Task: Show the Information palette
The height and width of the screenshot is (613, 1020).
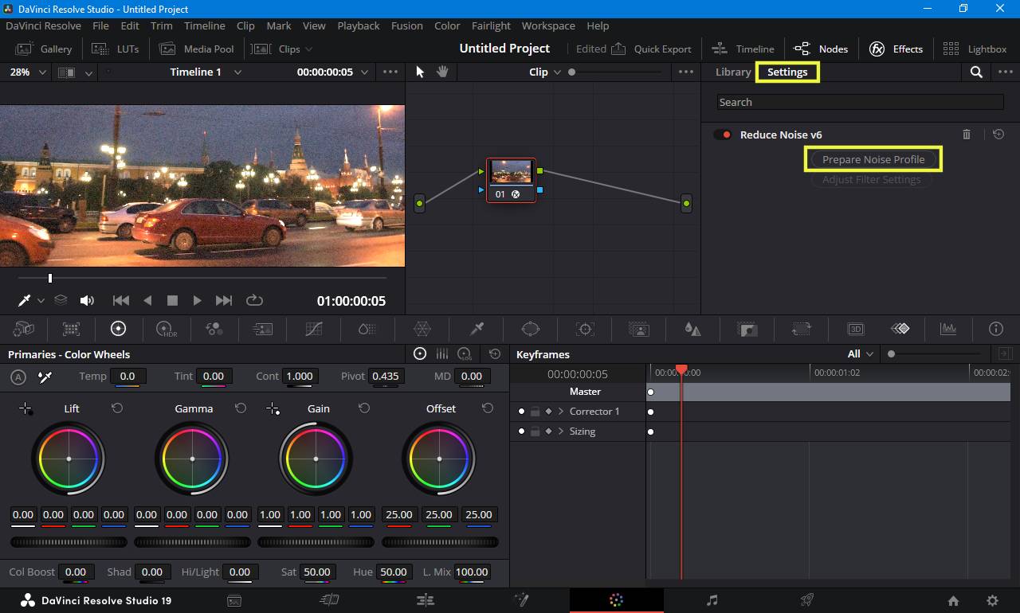Action: tap(995, 329)
